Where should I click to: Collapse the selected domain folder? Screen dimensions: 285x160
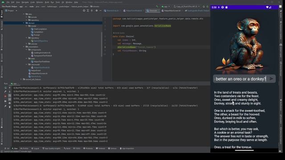[x=24, y=23]
